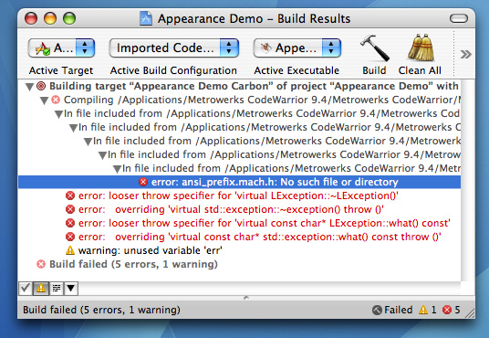
Task: Open the toolbar overflow chevron
Action: [x=465, y=55]
